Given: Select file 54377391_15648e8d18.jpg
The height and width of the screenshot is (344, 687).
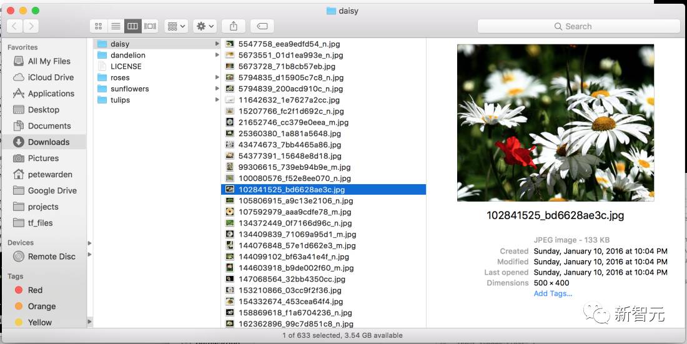Looking at the screenshot, I should pyautogui.click(x=324, y=156).
